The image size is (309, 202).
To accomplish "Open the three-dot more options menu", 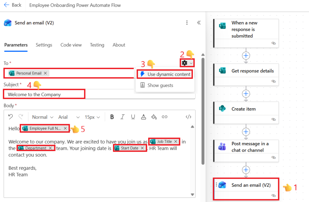I will click(x=187, y=23).
